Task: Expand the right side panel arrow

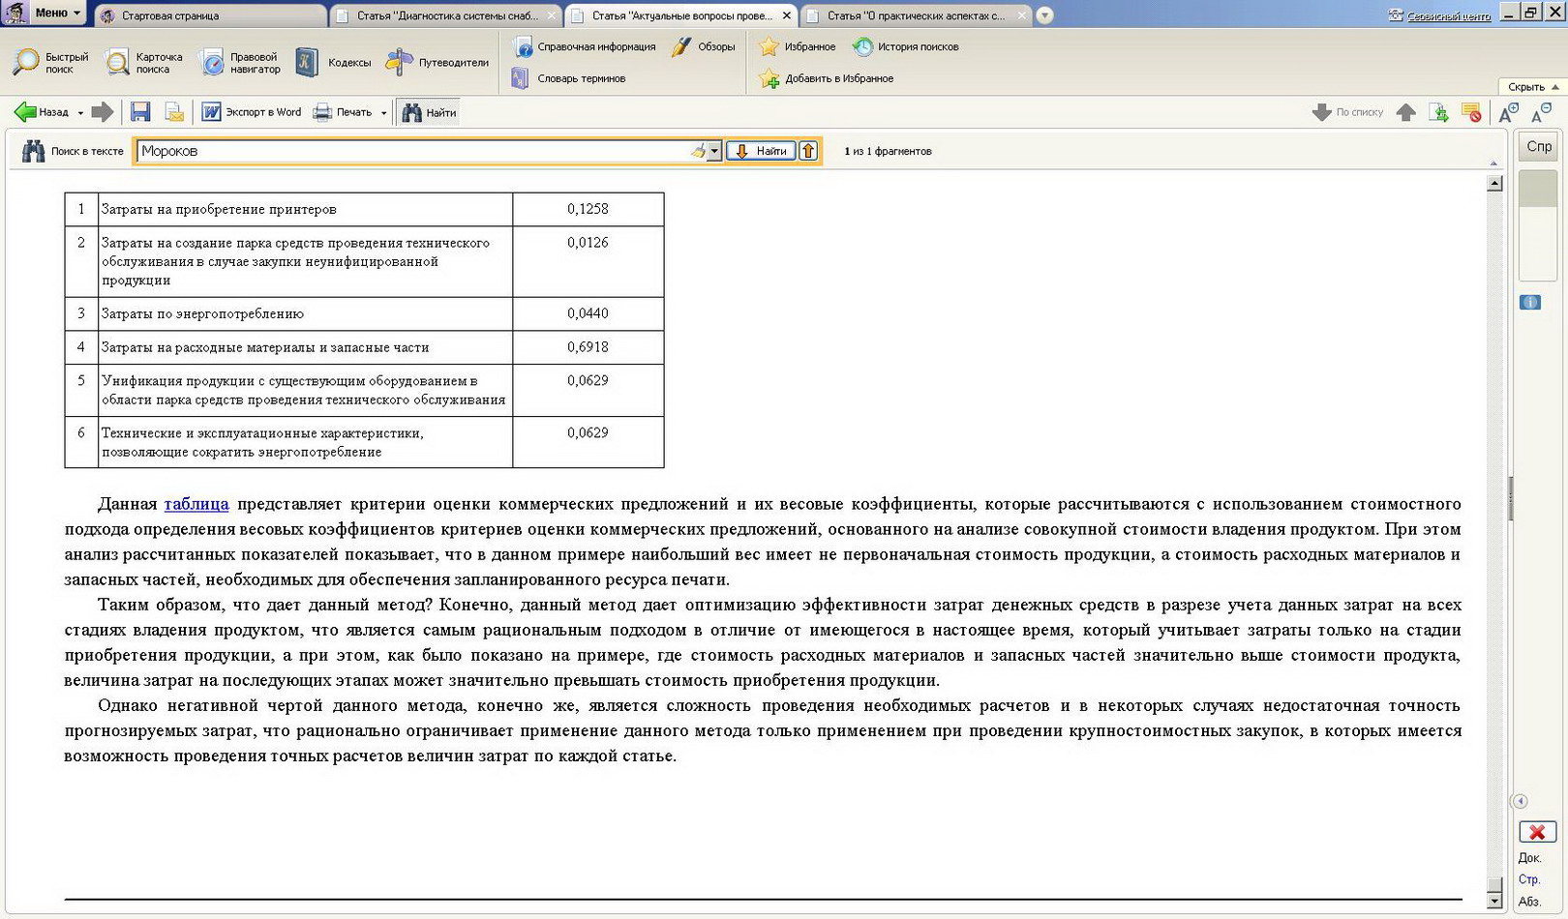Action: click(x=1520, y=801)
